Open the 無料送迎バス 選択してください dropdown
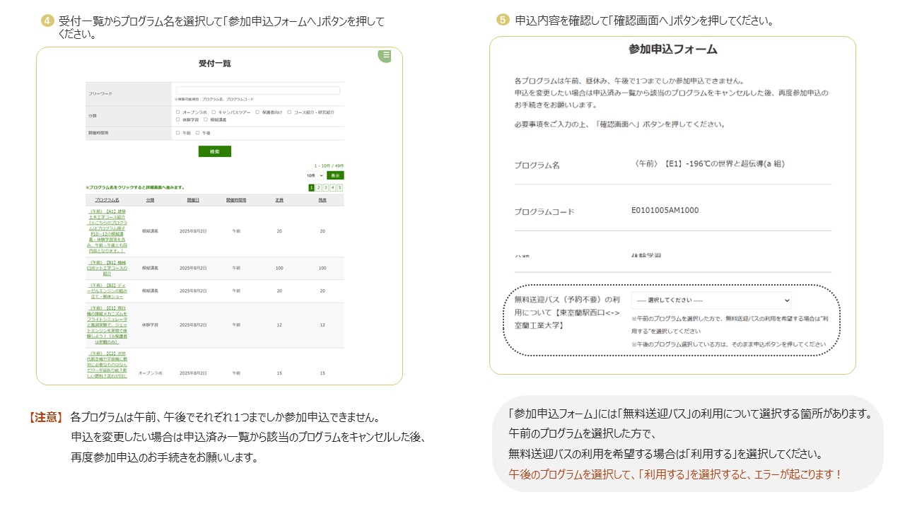Image resolution: width=905 pixels, height=509 pixels. tap(711, 300)
